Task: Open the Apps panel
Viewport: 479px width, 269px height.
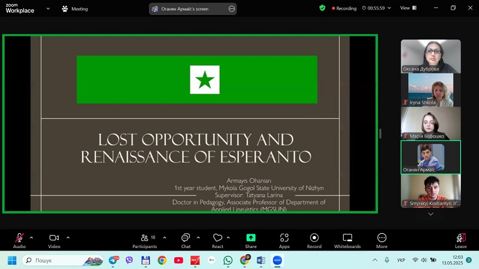Action: 284,241
